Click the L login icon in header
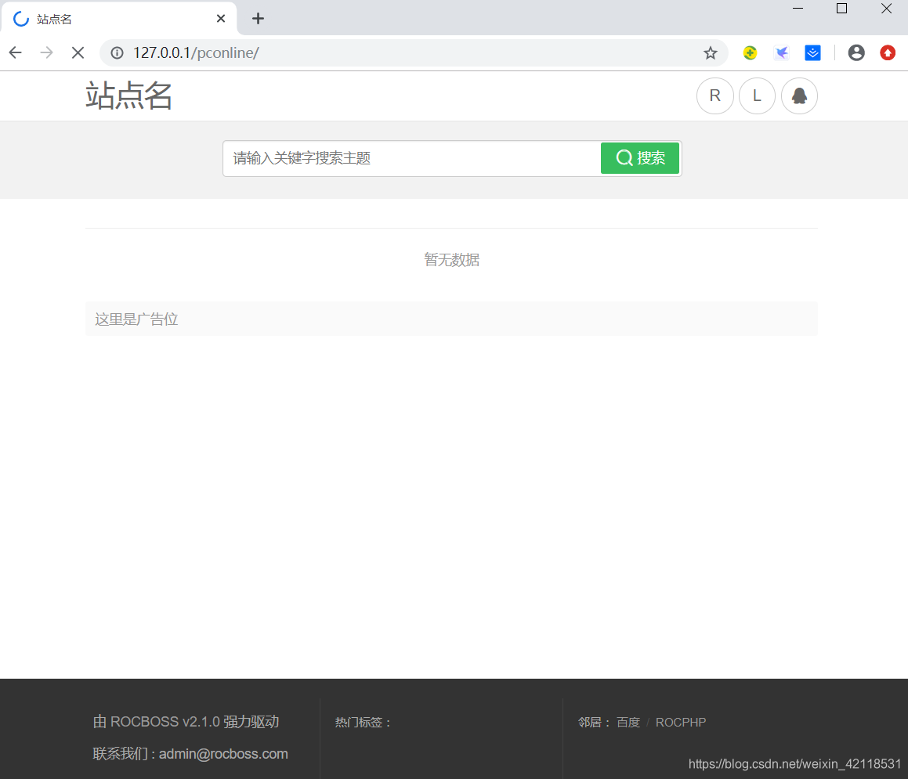 (x=757, y=96)
